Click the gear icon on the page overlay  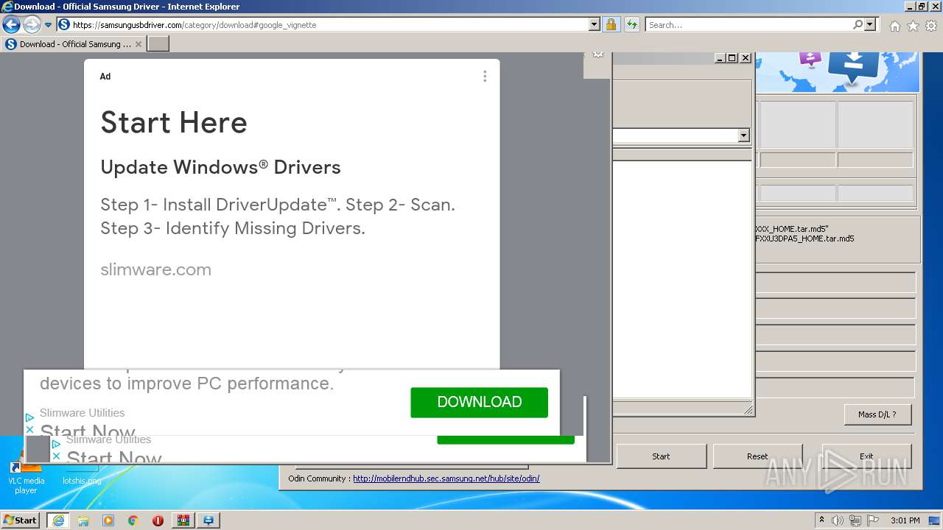pos(598,54)
